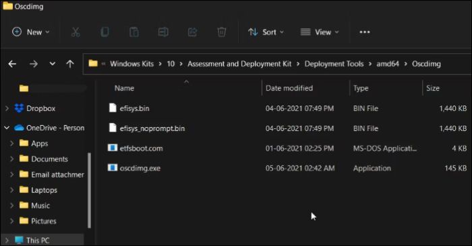472x246 pixels.
Task: Expand the Pictures folder node
Action: click(x=11, y=221)
